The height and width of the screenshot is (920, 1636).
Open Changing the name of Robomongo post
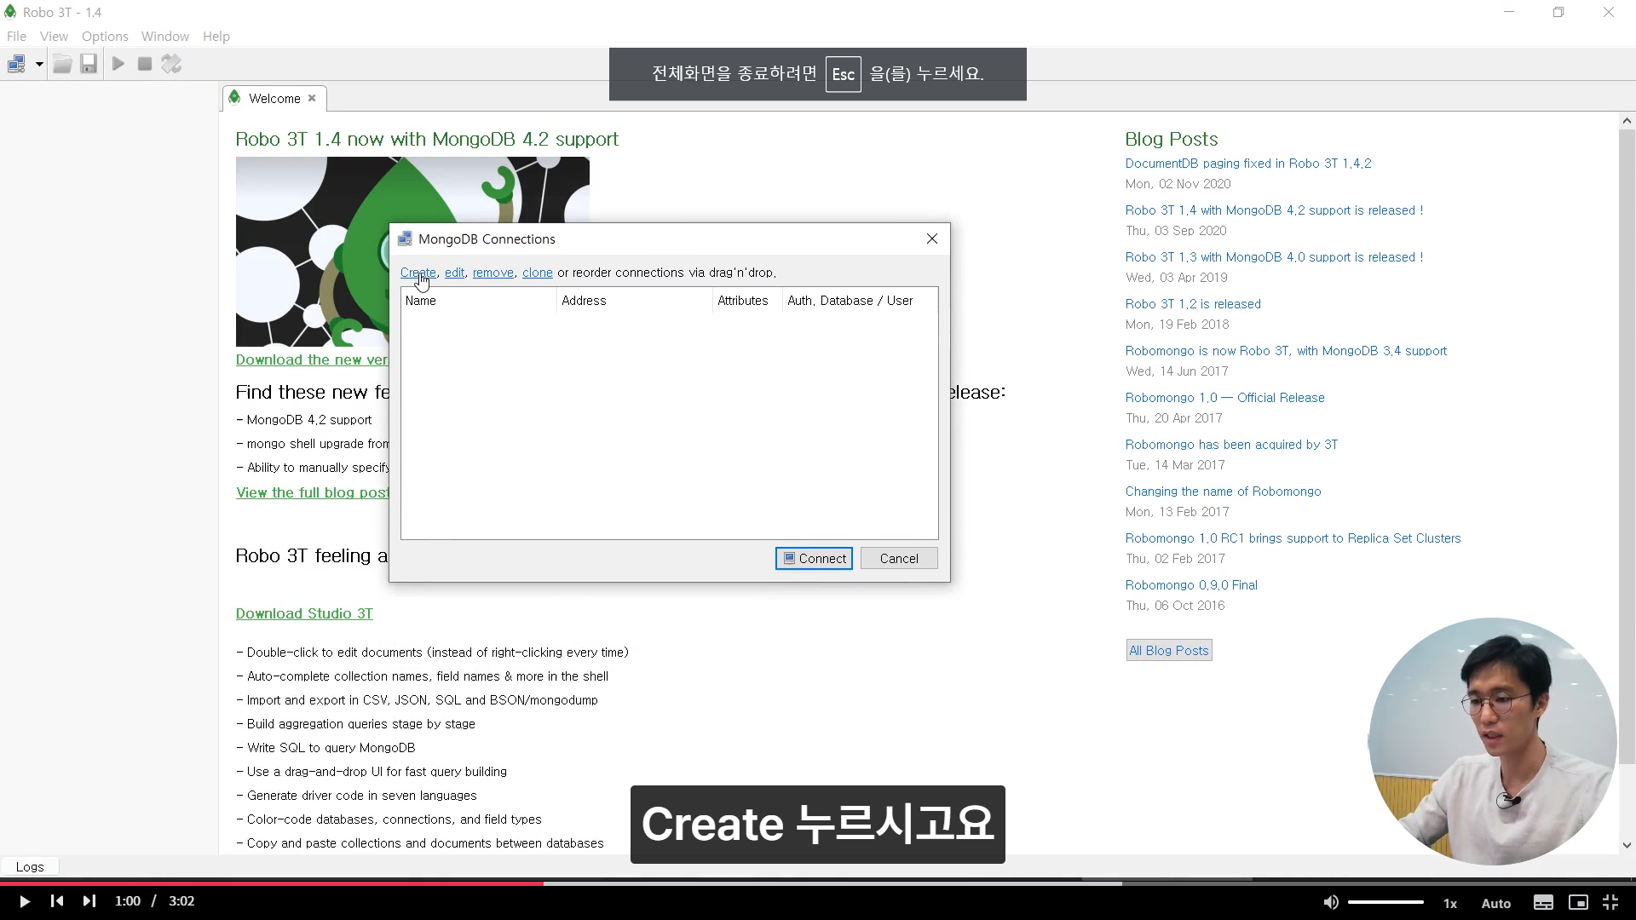(x=1223, y=492)
